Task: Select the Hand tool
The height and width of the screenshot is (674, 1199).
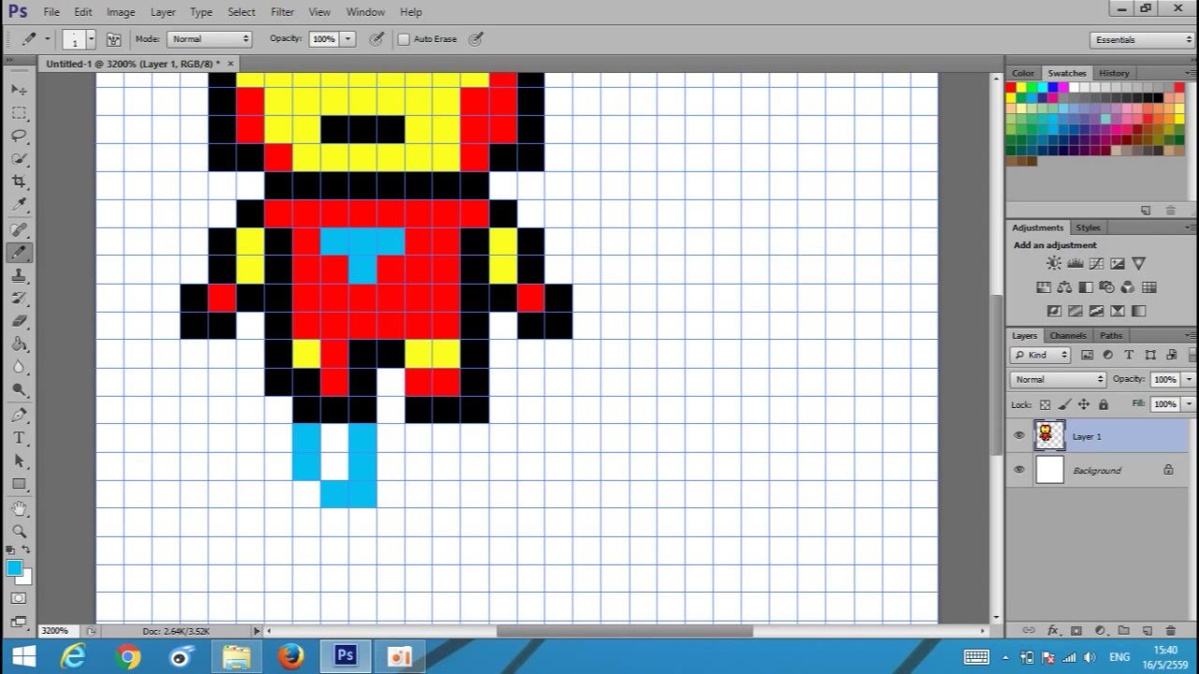Action: pos(19,508)
